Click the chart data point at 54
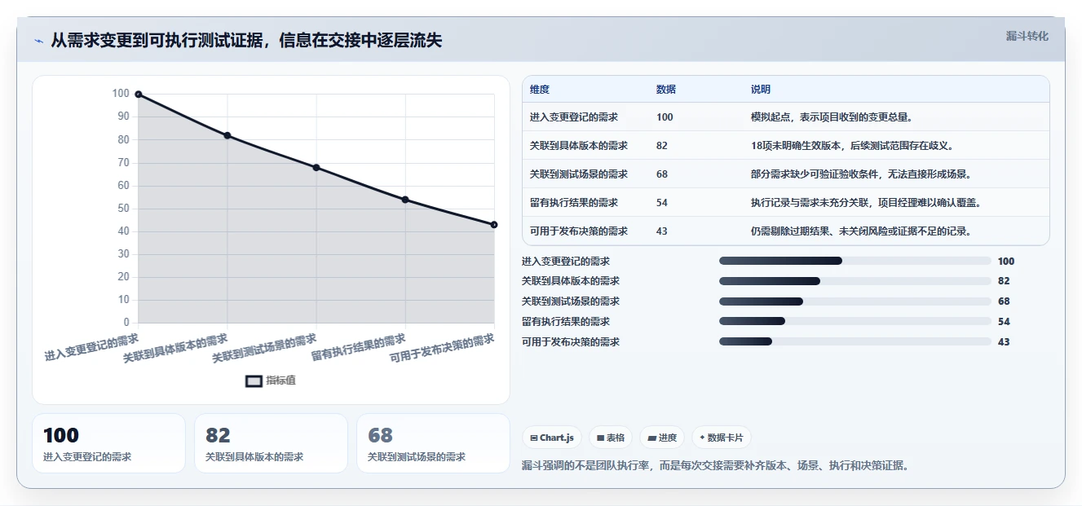This screenshot has width=1082, height=506. click(x=405, y=200)
